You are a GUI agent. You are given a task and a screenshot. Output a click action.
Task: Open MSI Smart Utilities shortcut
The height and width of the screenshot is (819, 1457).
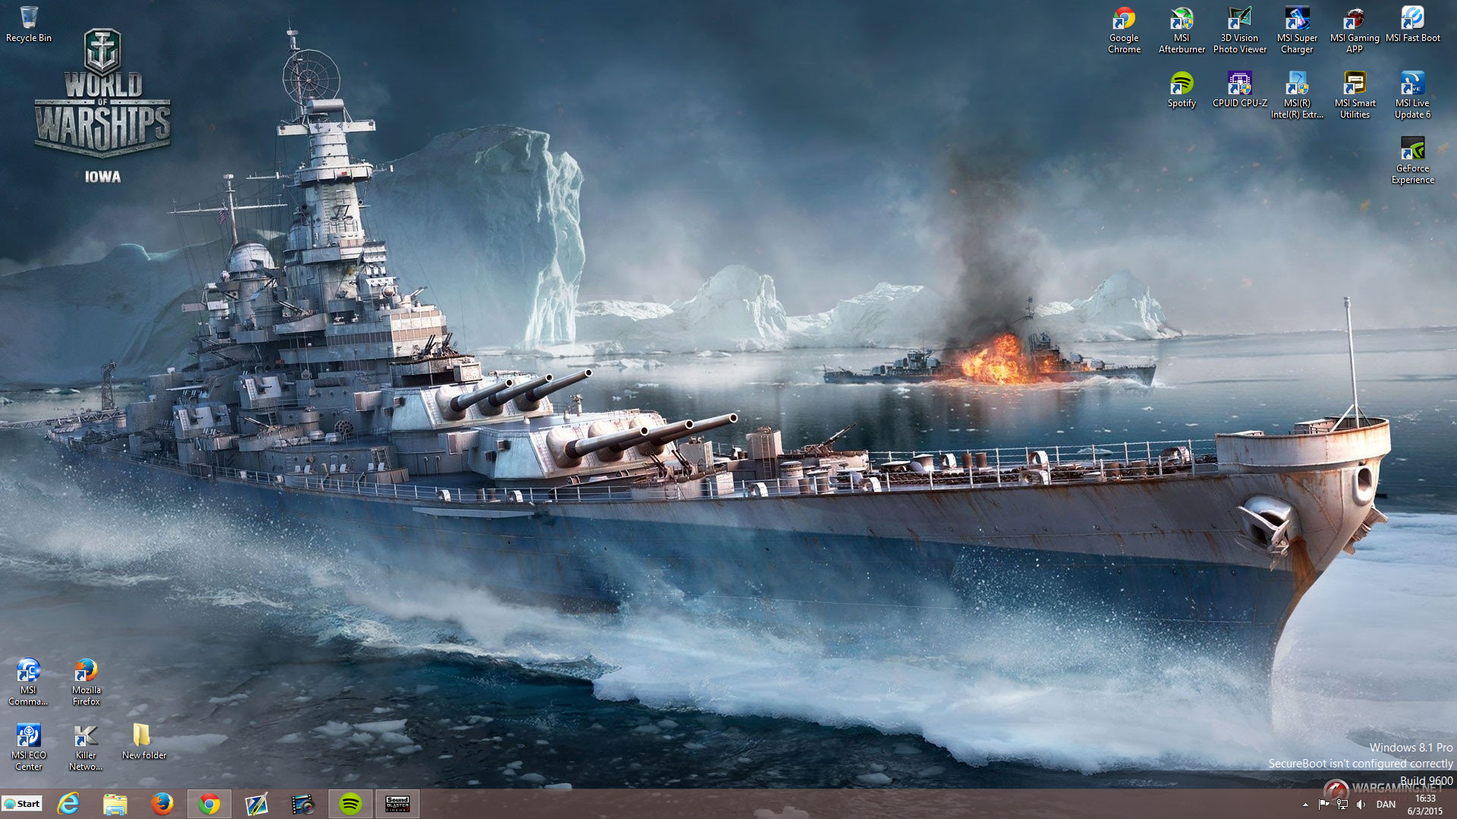(x=1355, y=95)
